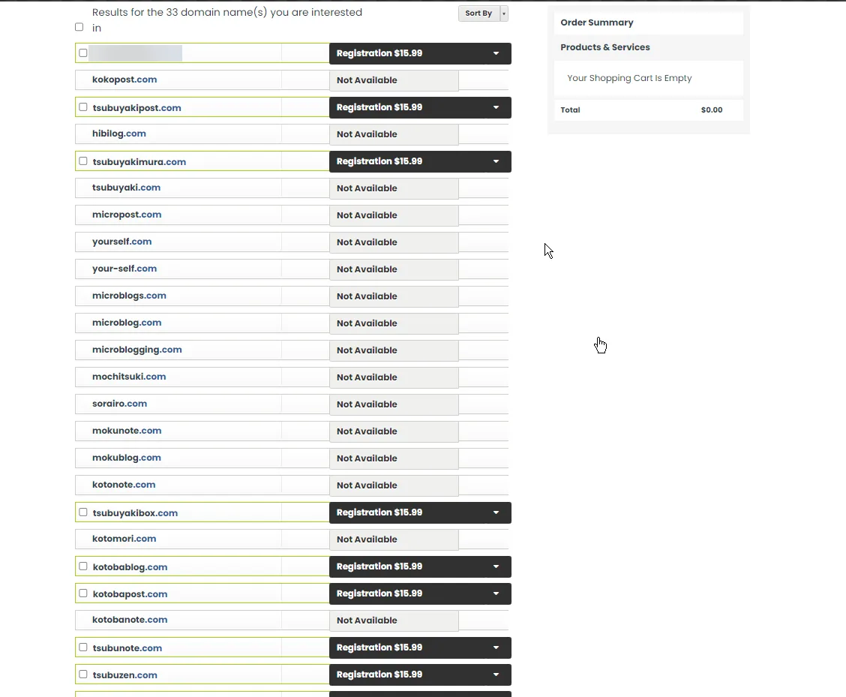Image resolution: width=846 pixels, height=697 pixels.
Task: Open the Sort By dropdown arrow
Action: 504,14
